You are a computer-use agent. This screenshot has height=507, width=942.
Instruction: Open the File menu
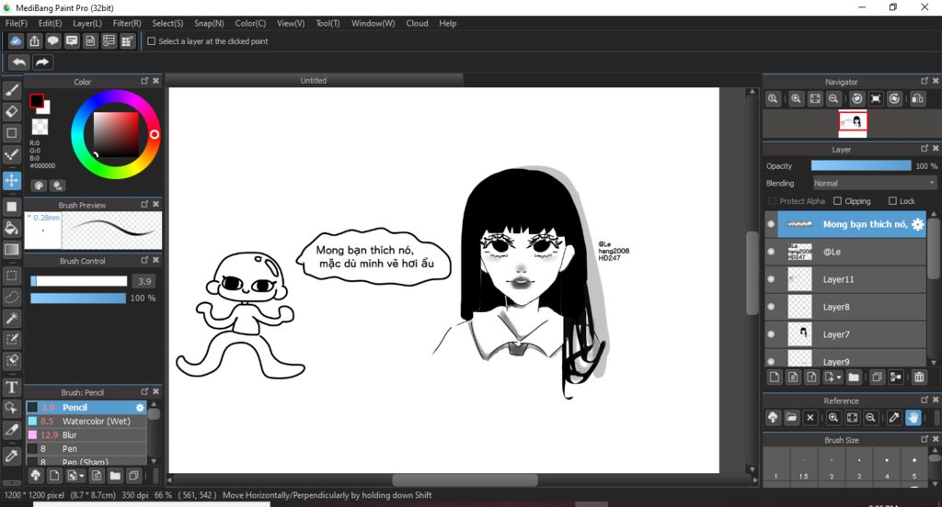[x=17, y=23]
